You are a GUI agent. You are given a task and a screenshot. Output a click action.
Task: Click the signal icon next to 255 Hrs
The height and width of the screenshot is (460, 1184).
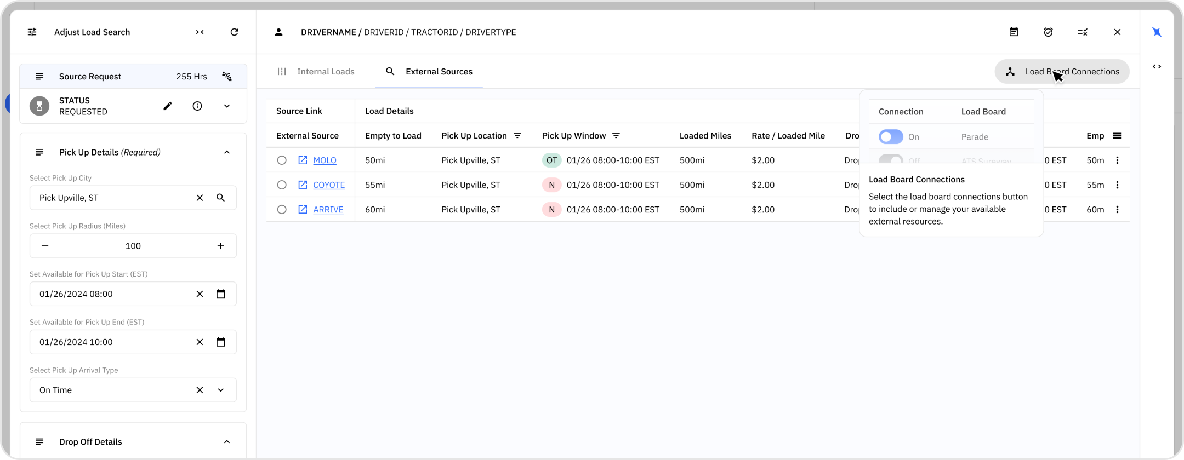click(227, 77)
